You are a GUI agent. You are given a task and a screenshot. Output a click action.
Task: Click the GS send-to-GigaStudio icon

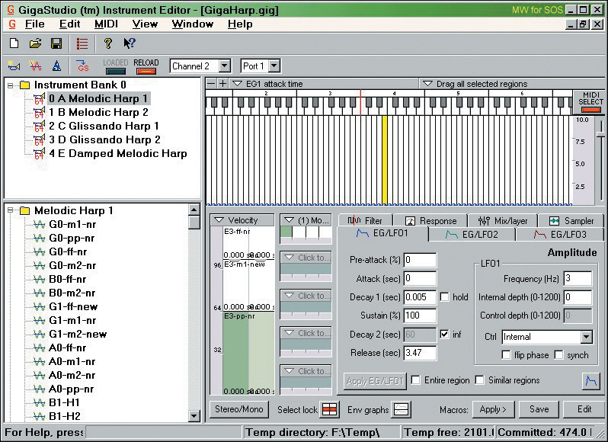tap(82, 66)
